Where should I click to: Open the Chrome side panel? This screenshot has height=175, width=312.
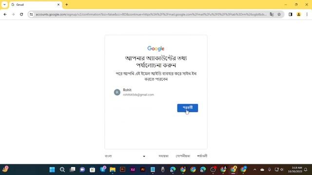pos(291,14)
